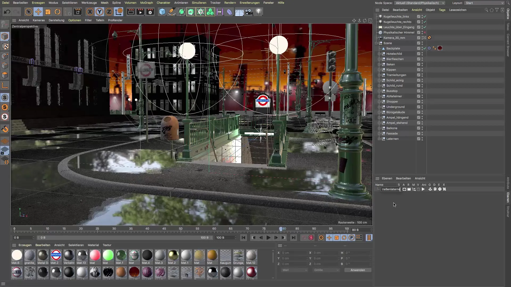
Task: Click the timeline playhead at frame 80
Action: pos(281,229)
